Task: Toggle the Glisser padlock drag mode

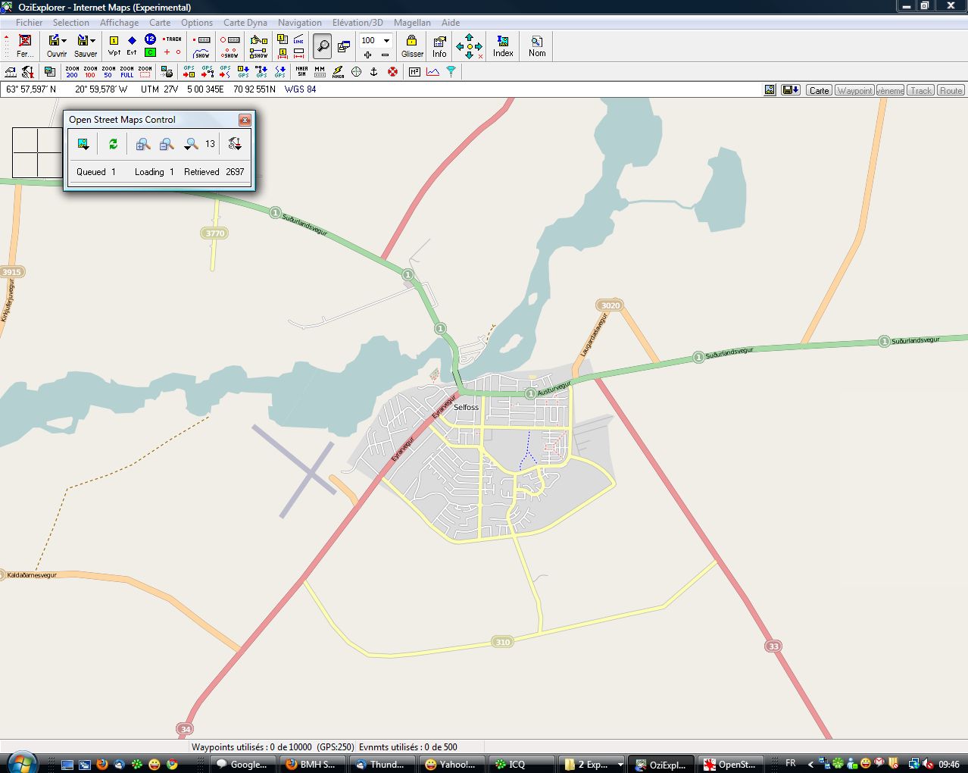Action: point(412,45)
